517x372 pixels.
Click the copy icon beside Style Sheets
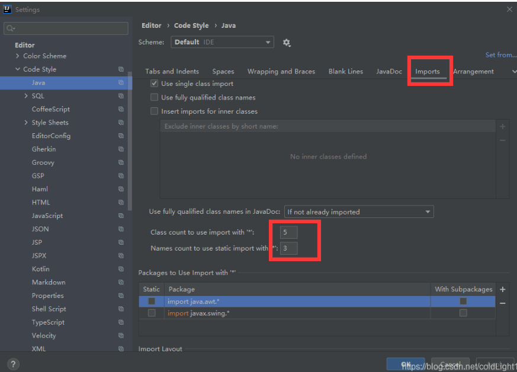[121, 123]
